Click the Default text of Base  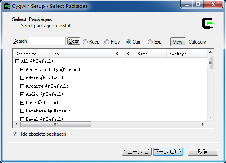[x=52, y=102]
